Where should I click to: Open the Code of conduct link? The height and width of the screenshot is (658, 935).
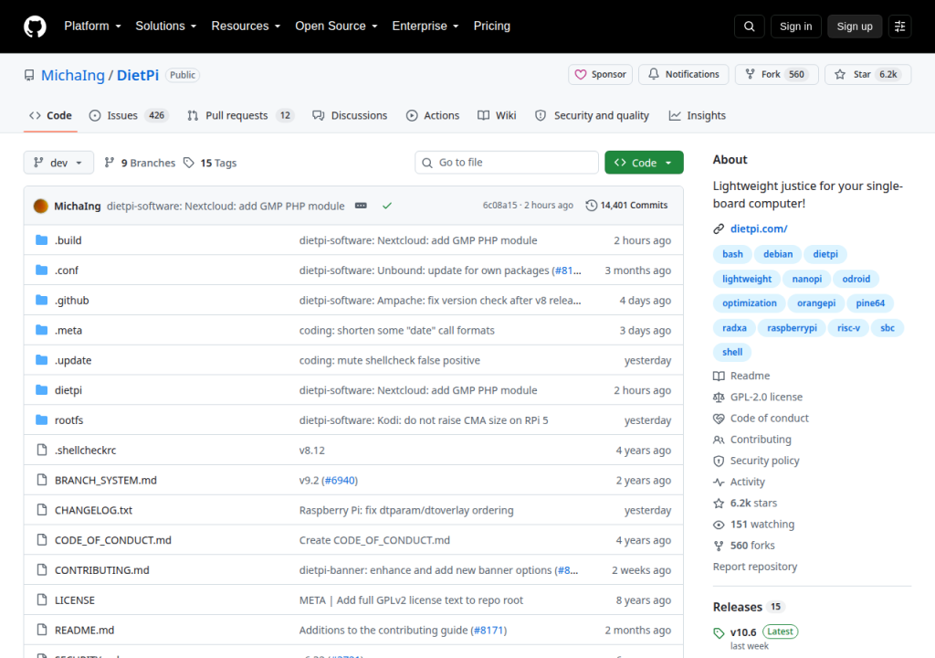click(x=769, y=418)
